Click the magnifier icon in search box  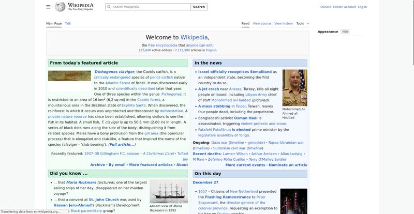(109, 7)
